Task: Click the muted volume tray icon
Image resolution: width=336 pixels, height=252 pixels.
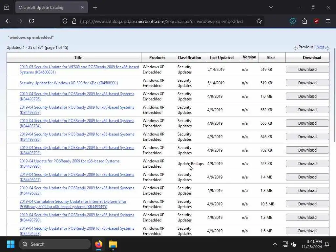Action: point(294,244)
